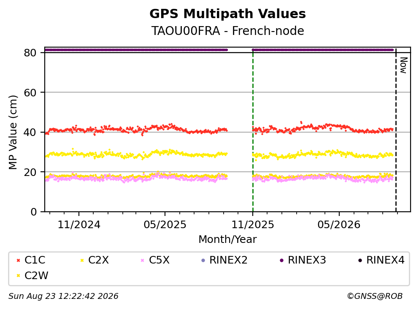Click the C2W legend marker
The width and height of the screenshot is (419, 309).
pos(18,276)
